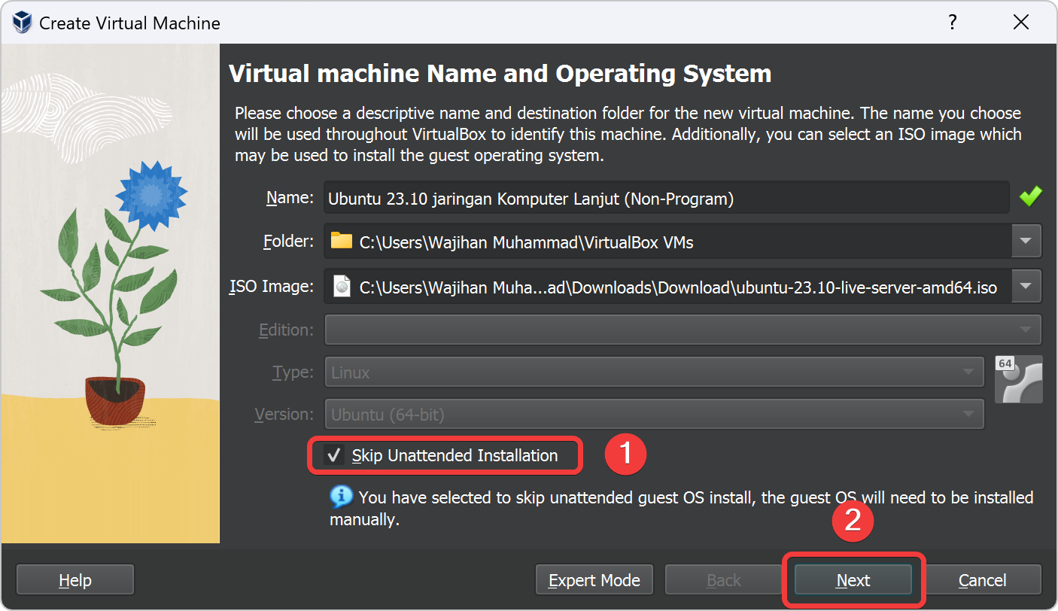Click the VirtualBox logo in the title bar

pyautogui.click(x=23, y=23)
